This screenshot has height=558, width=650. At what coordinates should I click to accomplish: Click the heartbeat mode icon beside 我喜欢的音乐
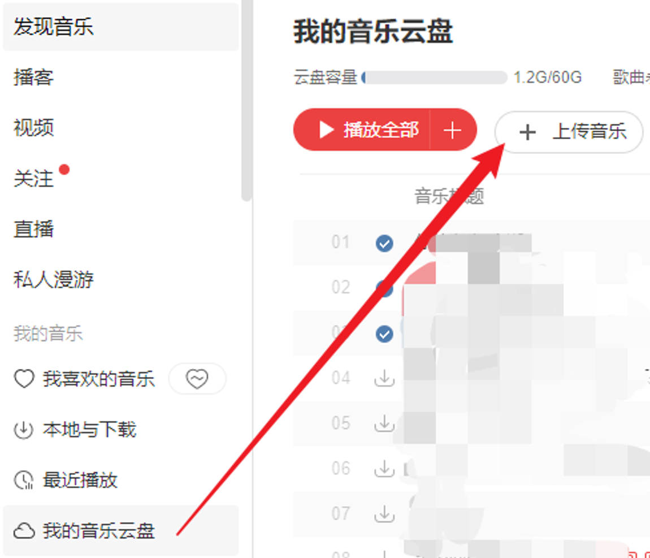[x=197, y=378]
